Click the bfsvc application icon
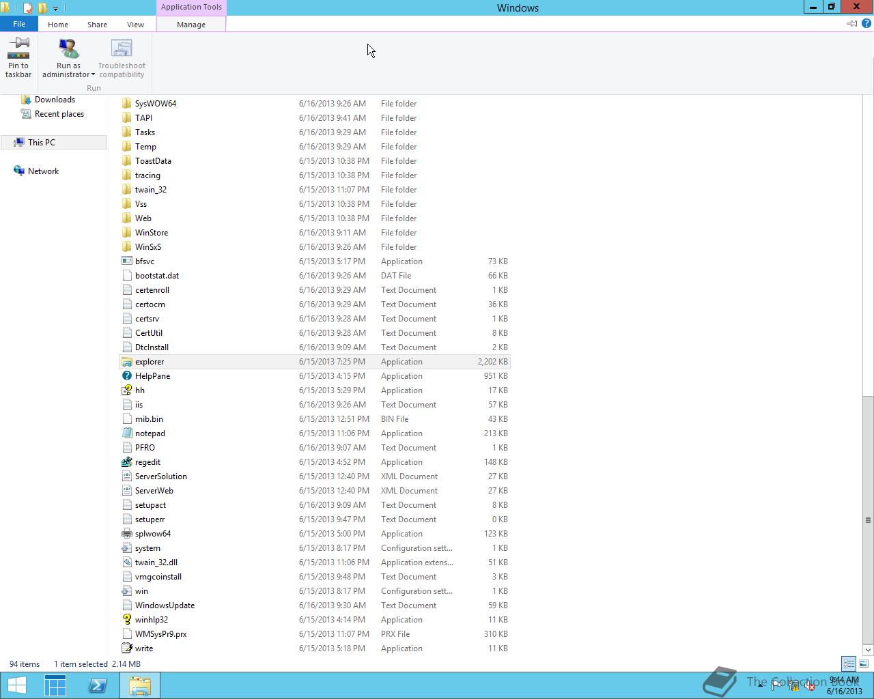The image size is (874, 699). (x=126, y=261)
